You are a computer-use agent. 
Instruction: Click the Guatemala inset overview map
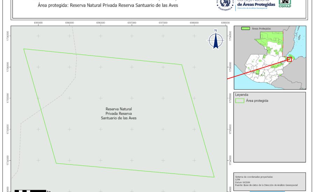pyautogui.click(x=269, y=58)
